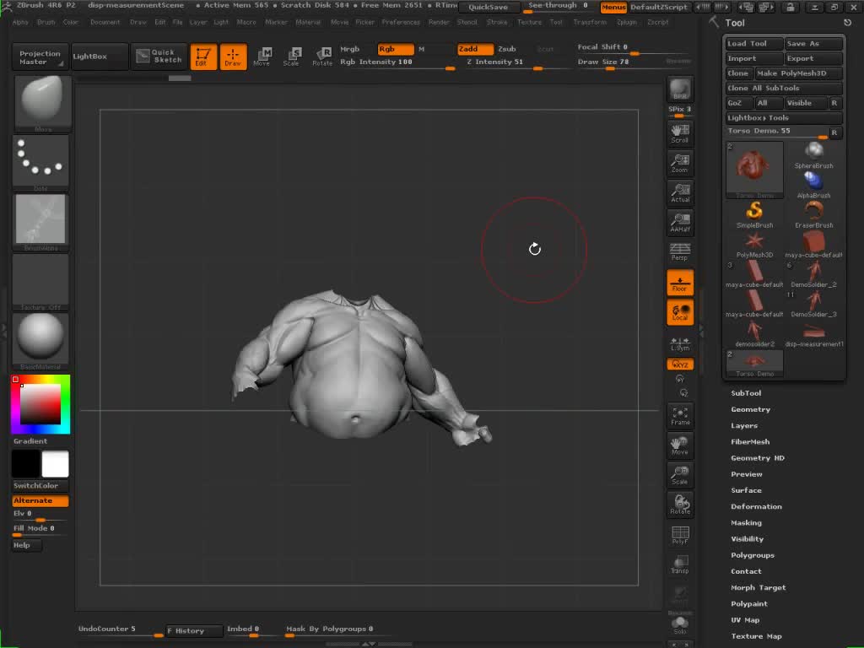Click the Make PolyMesh3D button
864x648 pixels.
click(798, 73)
